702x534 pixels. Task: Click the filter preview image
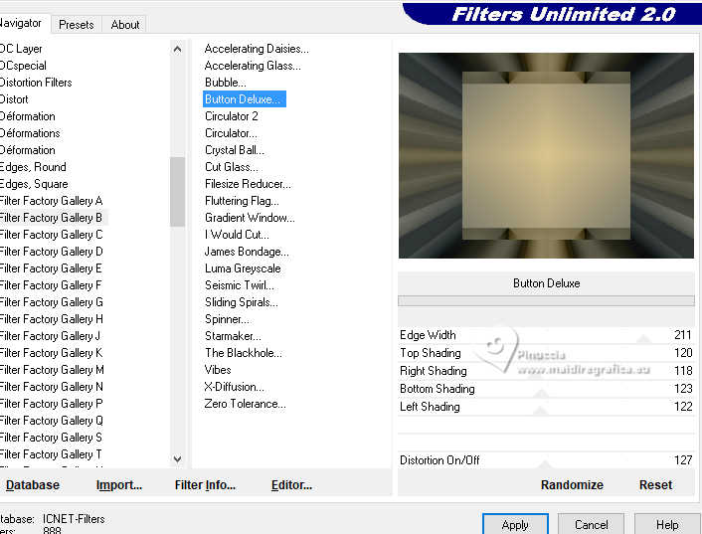(x=546, y=155)
